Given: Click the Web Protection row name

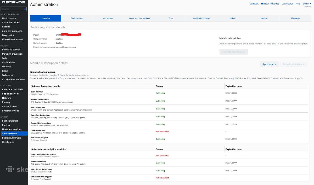Looking at the screenshot, I should coord(38,107).
